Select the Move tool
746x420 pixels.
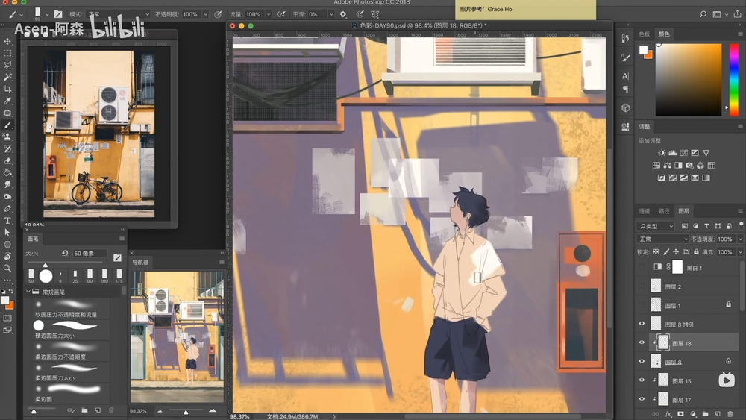[8, 41]
